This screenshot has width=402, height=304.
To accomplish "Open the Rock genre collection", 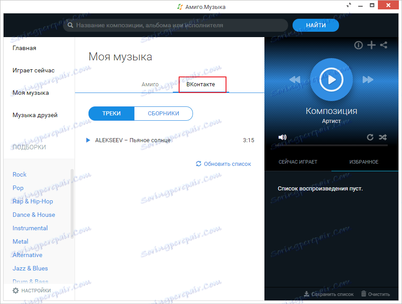I will click(x=20, y=174).
